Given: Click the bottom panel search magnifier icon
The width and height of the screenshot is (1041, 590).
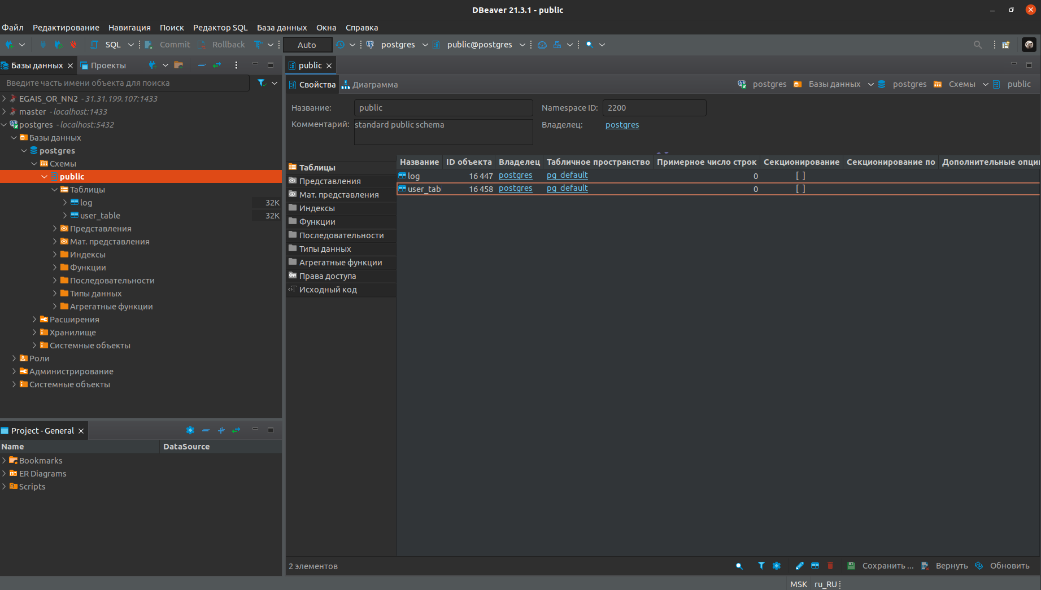Looking at the screenshot, I should pyautogui.click(x=739, y=566).
